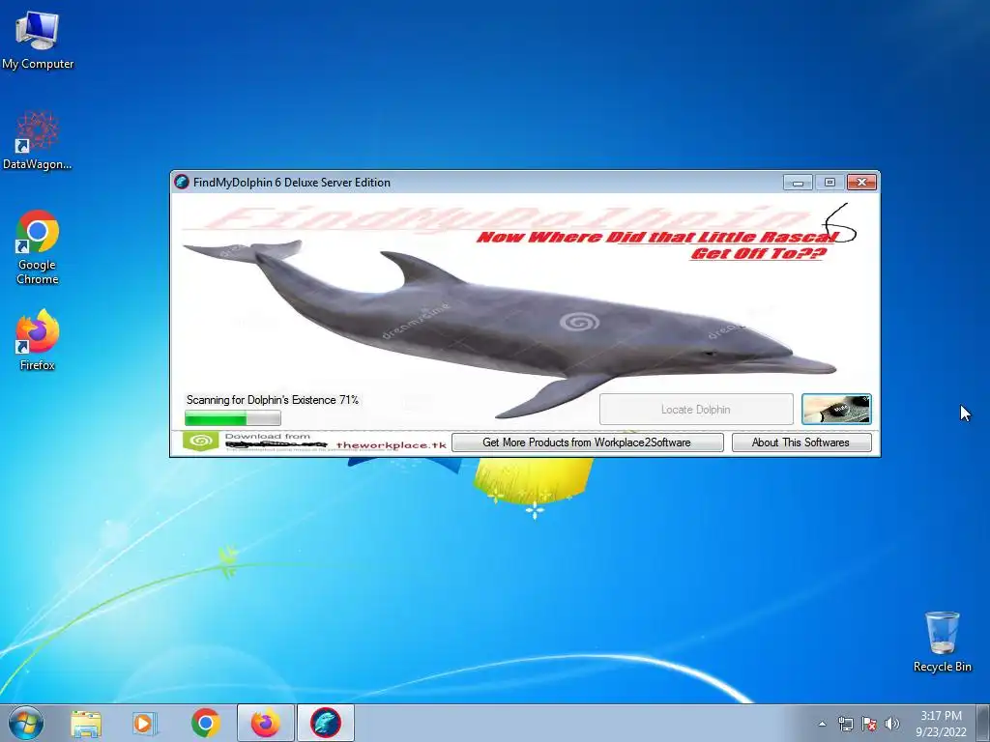Click the volume speaker tray icon

(891, 724)
